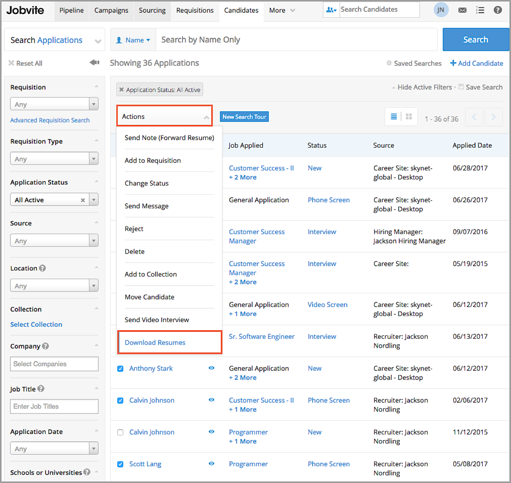511x483 pixels.
Task: Open the Requisition Type dropdown
Action: (54, 159)
